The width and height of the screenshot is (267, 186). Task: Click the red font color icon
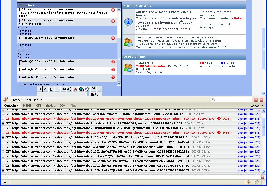75,89
